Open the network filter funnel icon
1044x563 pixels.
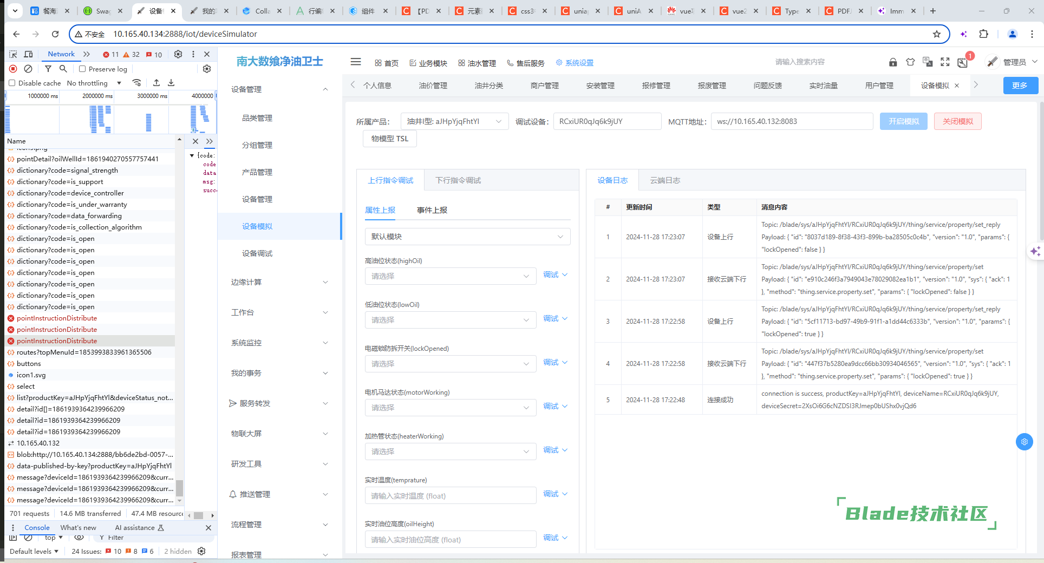[48, 69]
